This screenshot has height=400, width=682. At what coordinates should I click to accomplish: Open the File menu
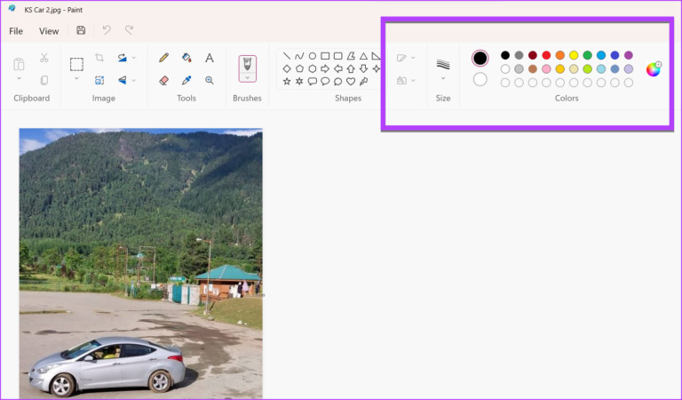16,31
